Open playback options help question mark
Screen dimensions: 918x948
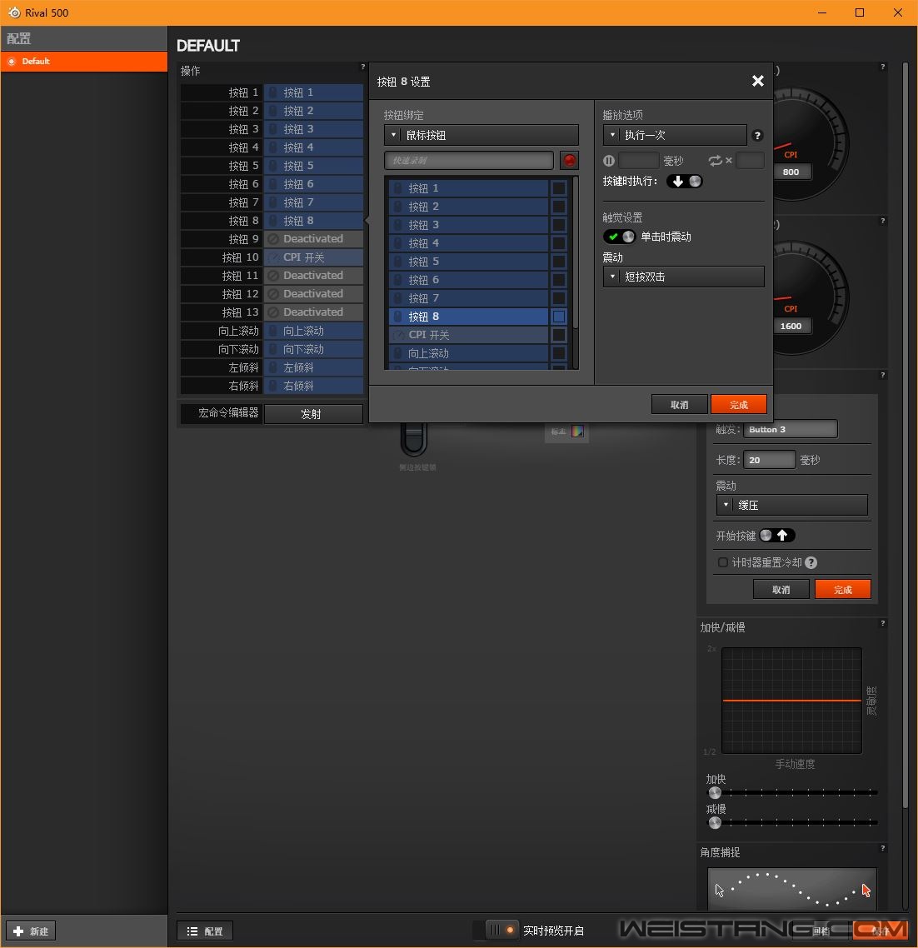pos(757,136)
